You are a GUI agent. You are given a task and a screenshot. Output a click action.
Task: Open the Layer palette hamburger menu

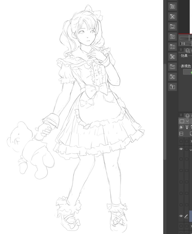tap(181, 115)
